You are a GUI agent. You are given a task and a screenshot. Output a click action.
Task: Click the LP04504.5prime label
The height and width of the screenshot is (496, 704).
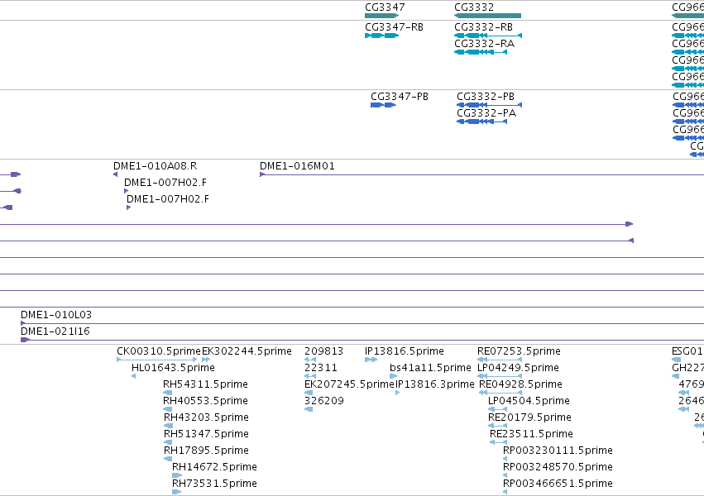(529, 401)
